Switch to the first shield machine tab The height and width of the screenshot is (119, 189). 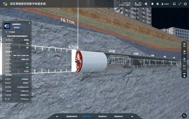click(72, 116)
